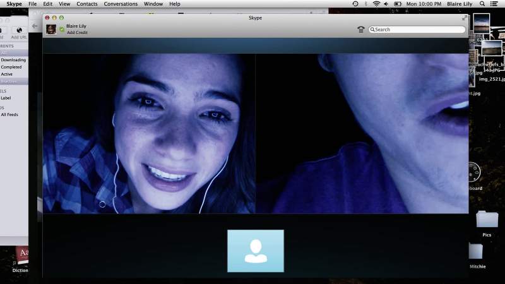The height and width of the screenshot is (284, 505).
Task: Click the Blaire Lily user name in menu bar
Action: 460,4
